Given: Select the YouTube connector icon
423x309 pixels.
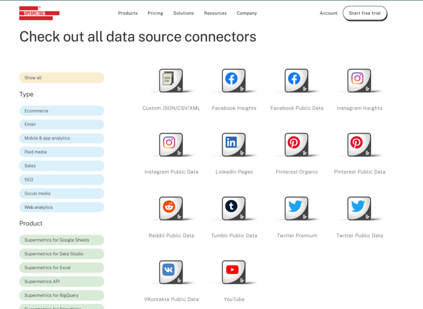Looking at the screenshot, I should pos(234,272).
